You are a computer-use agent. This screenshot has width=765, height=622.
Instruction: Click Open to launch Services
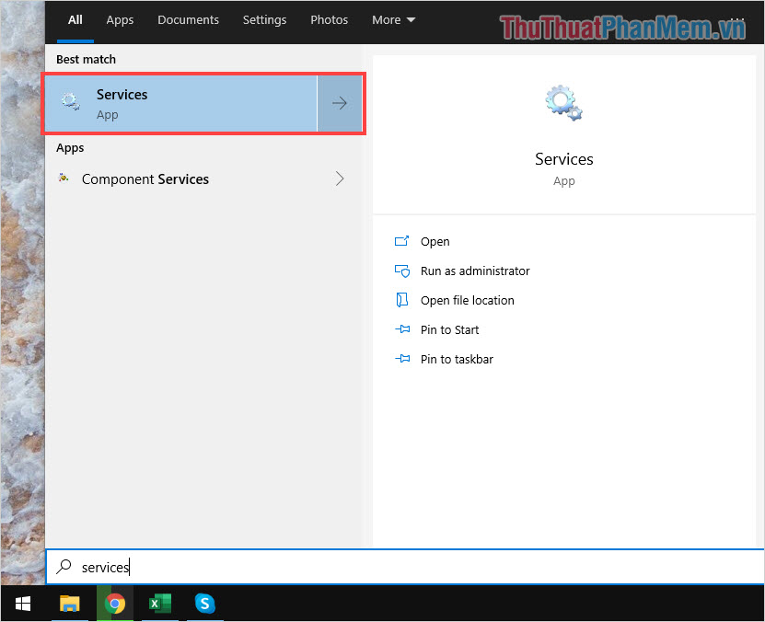435,241
